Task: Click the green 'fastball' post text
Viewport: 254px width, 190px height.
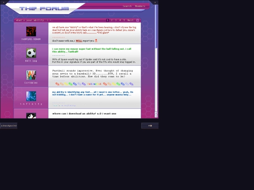Action: point(92,50)
